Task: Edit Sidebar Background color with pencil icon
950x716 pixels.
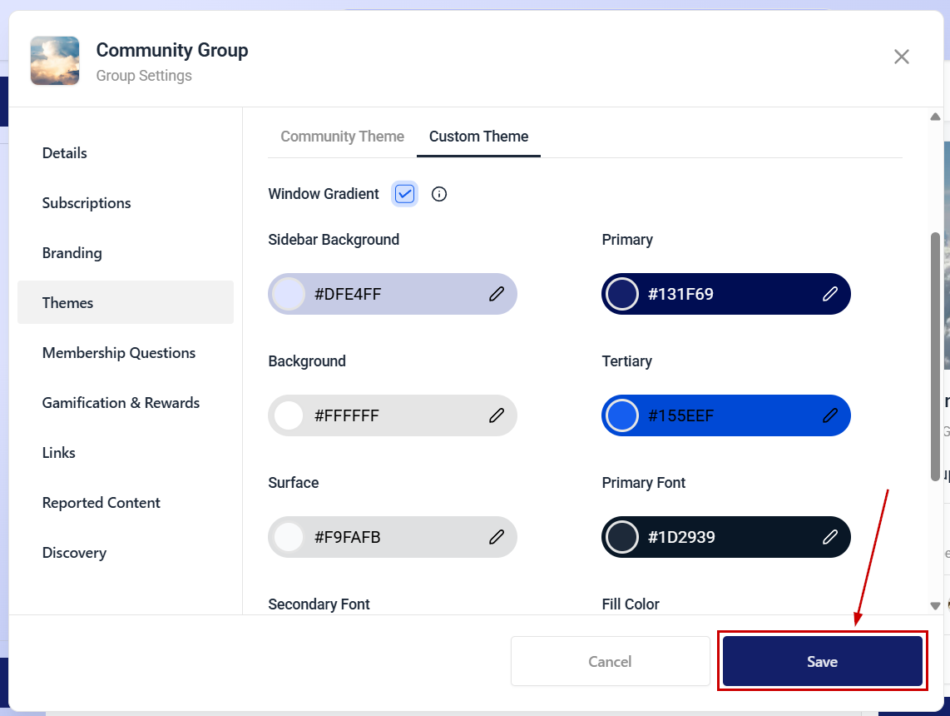Action: [x=496, y=294]
